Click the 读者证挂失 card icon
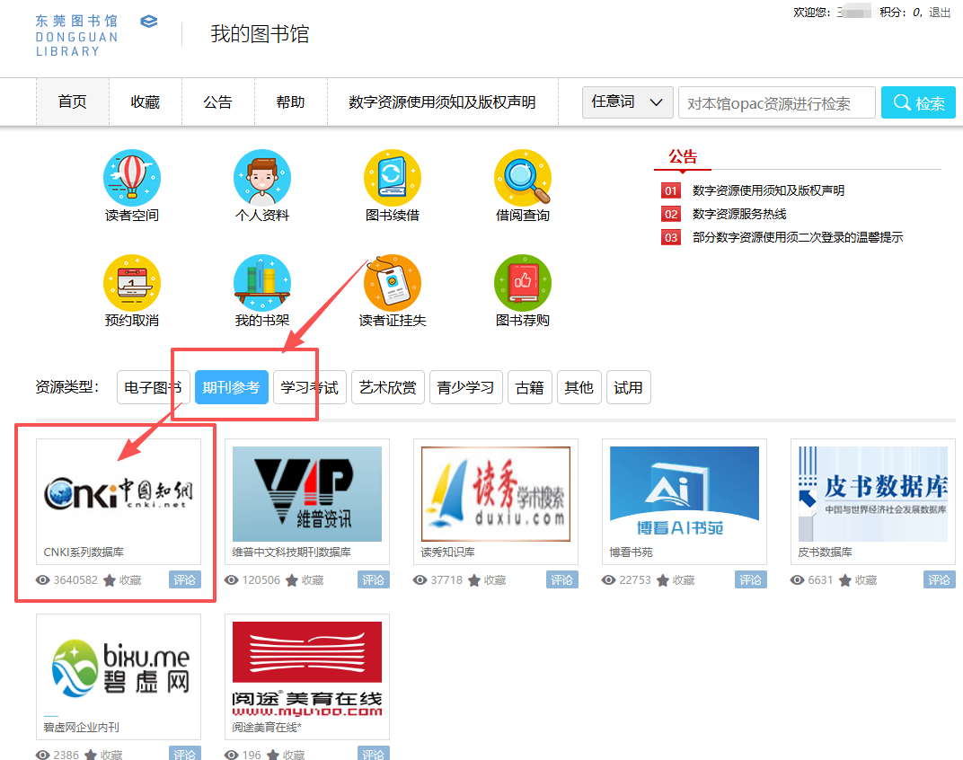 pyautogui.click(x=392, y=283)
